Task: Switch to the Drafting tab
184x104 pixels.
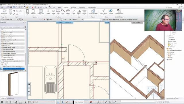Action: 73,7
